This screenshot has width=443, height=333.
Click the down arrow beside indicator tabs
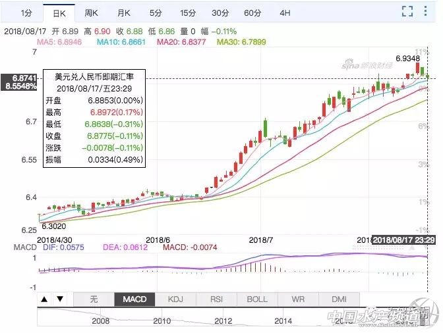coord(58,299)
